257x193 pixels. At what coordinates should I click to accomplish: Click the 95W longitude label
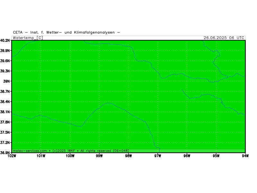pyautogui.click(x=216, y=156)
